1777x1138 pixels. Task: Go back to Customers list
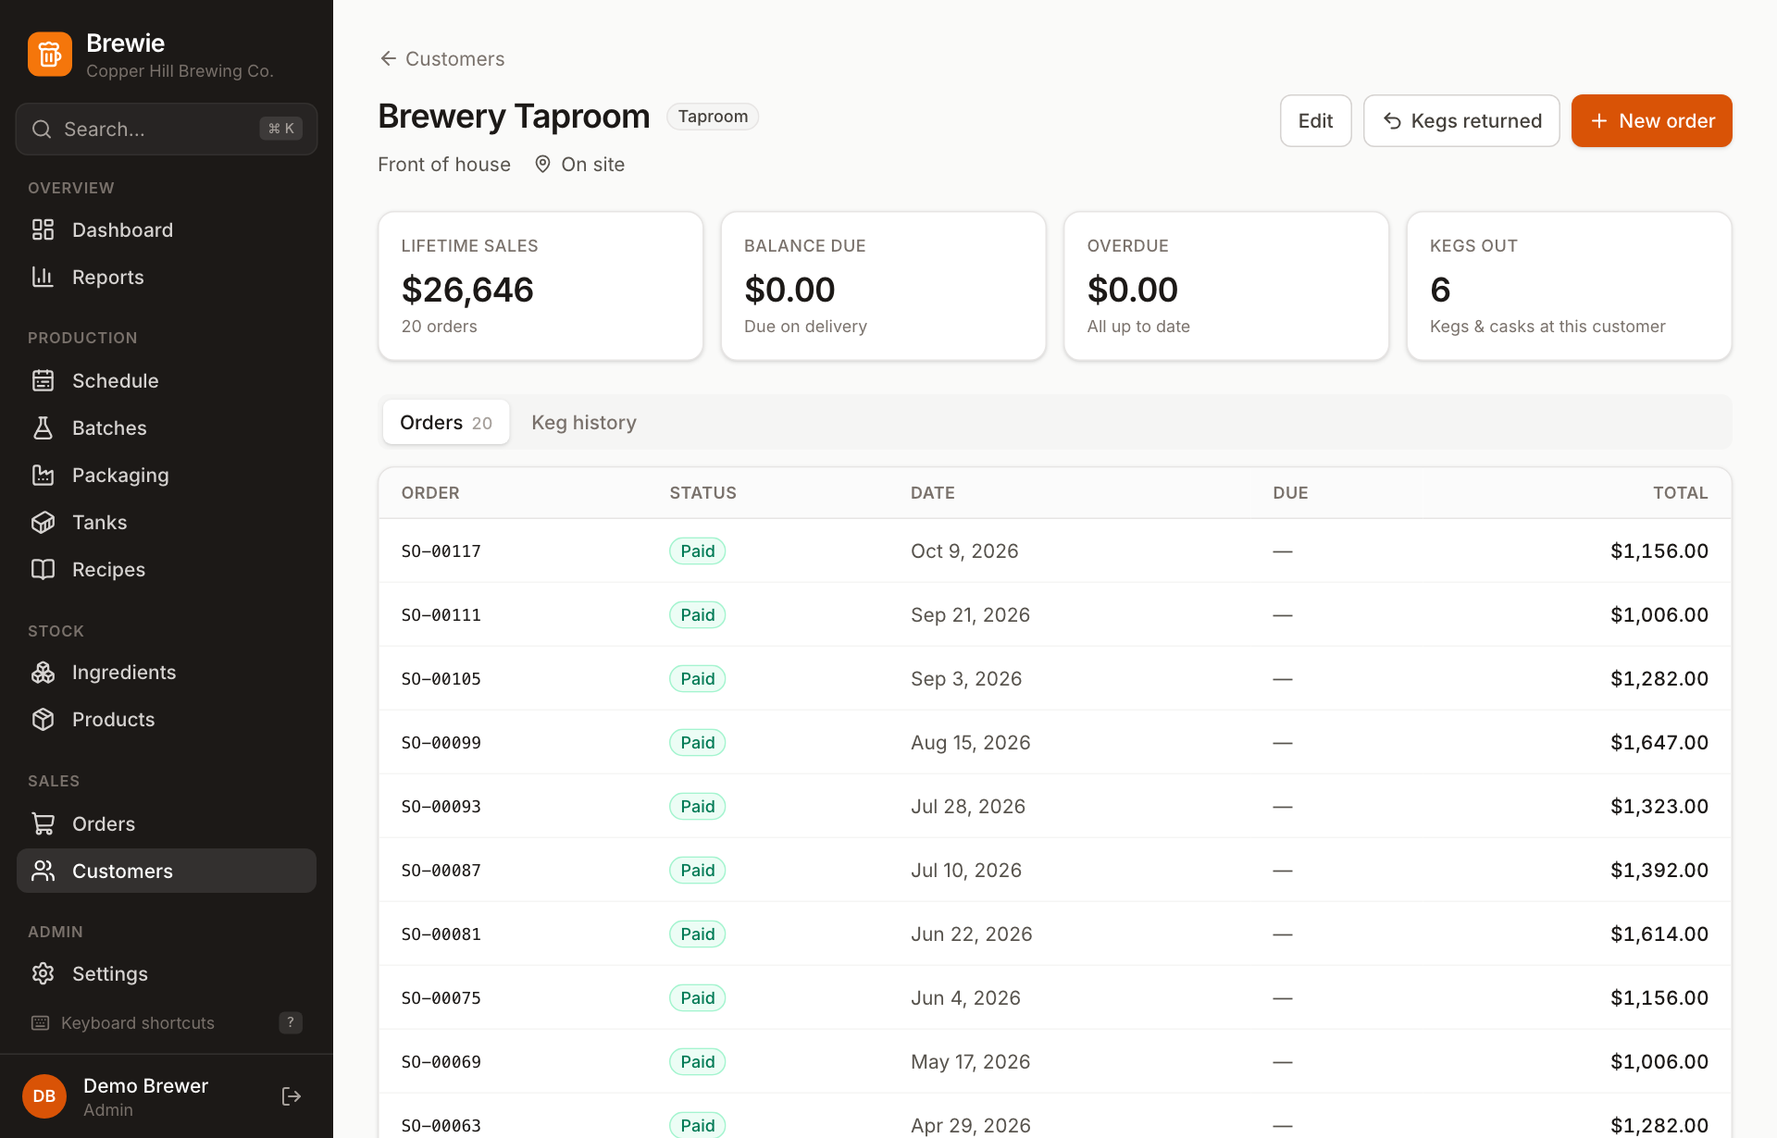(442, 58)
